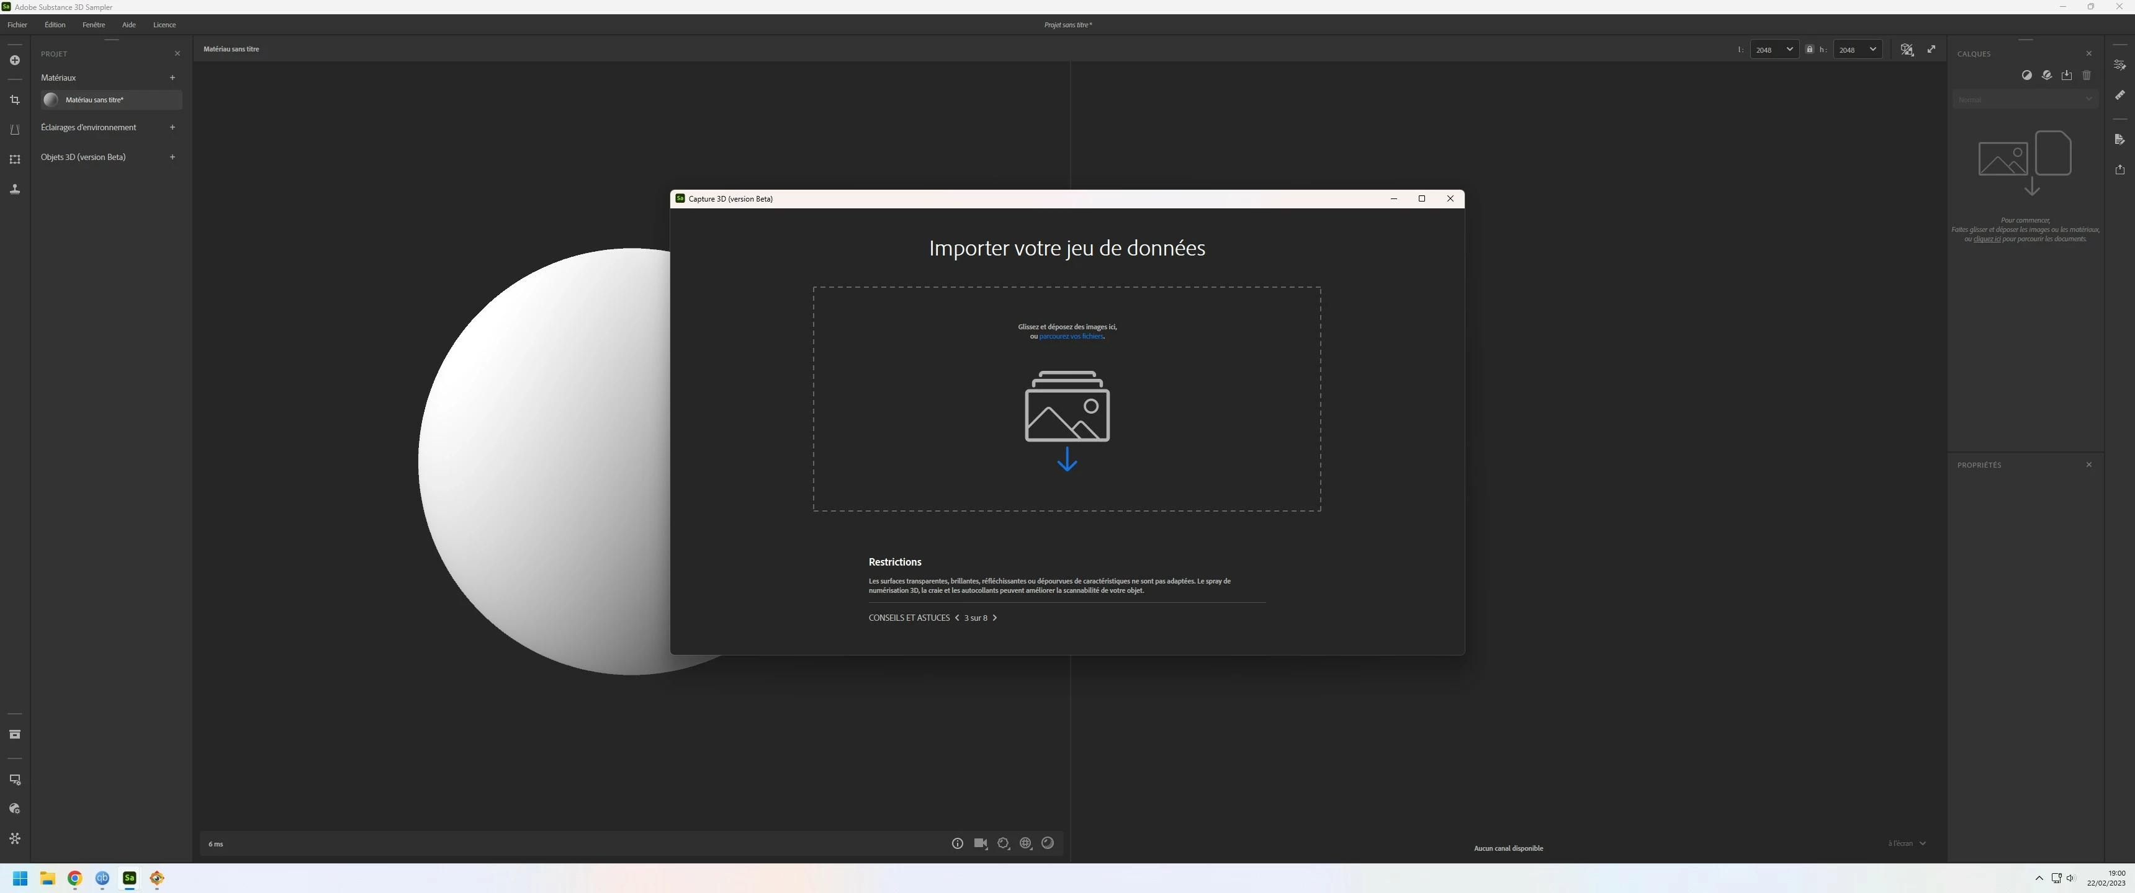Open the width 2048 resolution dropdown
This screenshot has width=2135, height=893.
coord(1774,50)
